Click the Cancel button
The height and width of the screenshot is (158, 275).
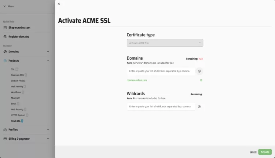(253, 152)
